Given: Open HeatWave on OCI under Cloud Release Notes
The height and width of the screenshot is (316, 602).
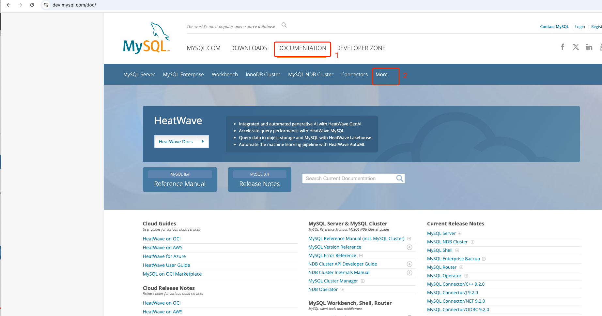Looking at the screenshot, I should pos(162,303).
